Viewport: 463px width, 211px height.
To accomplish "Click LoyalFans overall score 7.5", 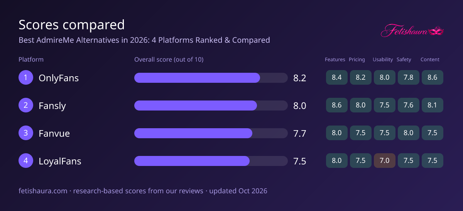I will click(x=300, y=161).
